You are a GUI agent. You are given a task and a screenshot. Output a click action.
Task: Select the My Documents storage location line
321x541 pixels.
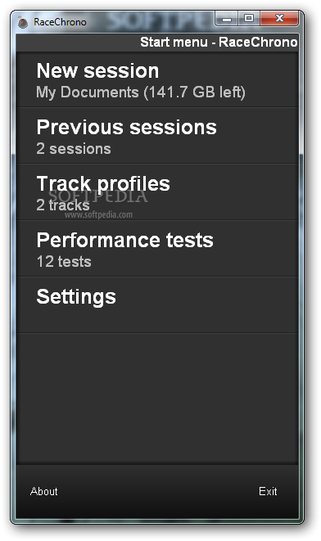click(x=141, y=92)
